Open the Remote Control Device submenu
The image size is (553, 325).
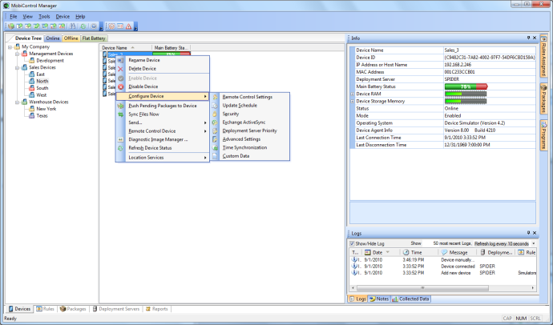point(163,131)
